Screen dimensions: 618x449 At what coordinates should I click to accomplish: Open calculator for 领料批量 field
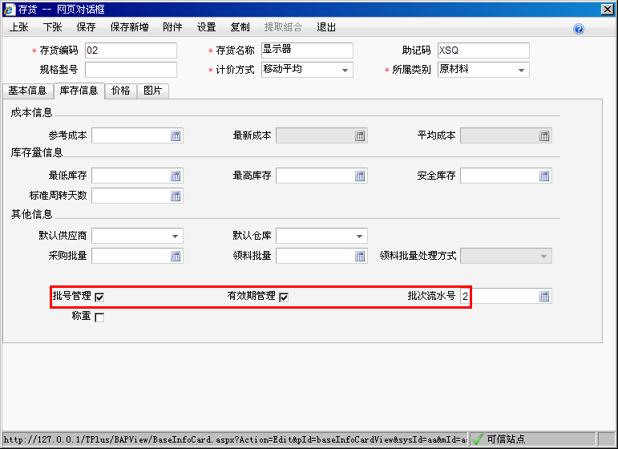(360, 257)
